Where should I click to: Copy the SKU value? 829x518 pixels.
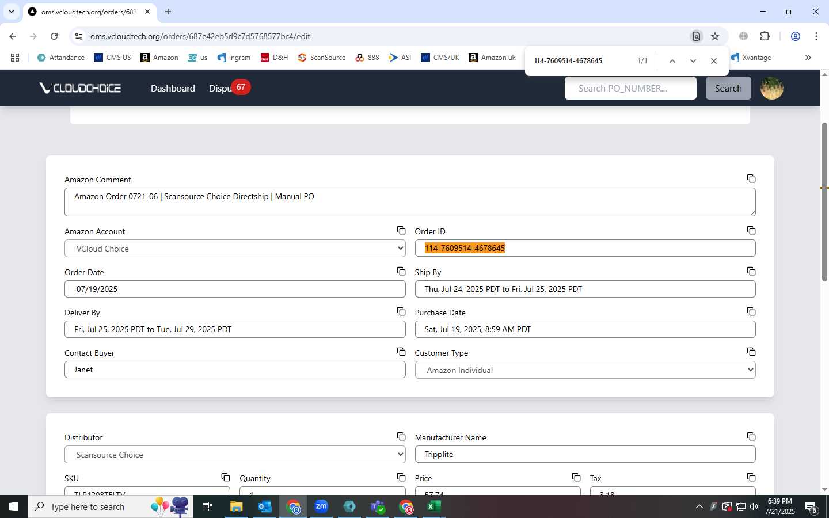[x=226, y=477]
